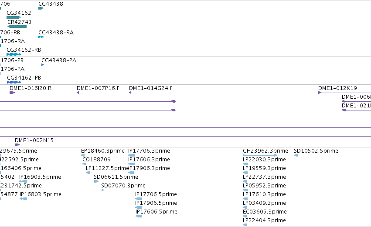
Task: Select the SD06611.5prime EST arrow
Action: [96, 181]
